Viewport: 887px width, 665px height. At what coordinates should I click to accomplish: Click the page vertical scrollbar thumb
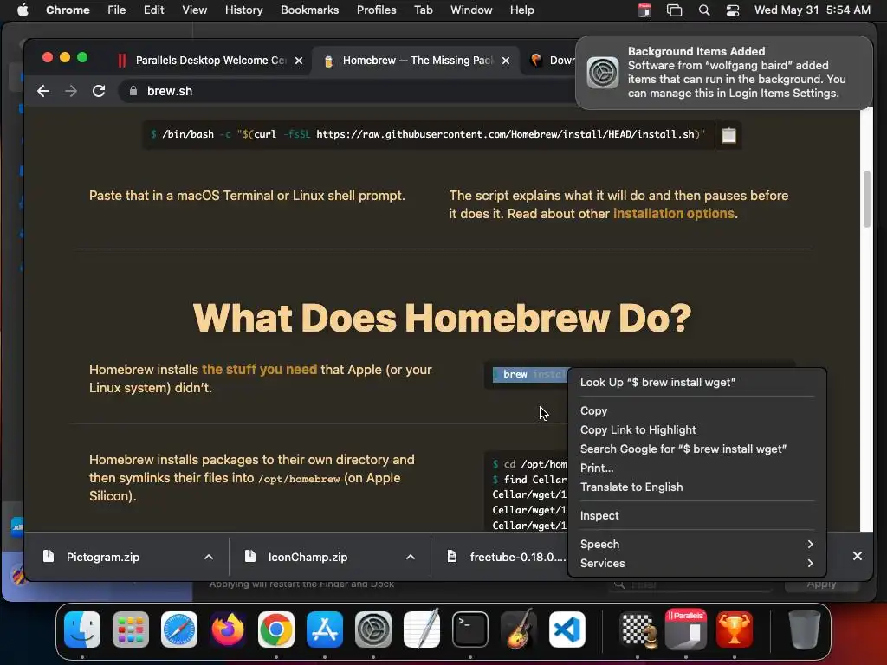pyautogui.click(x=866, y=199)
